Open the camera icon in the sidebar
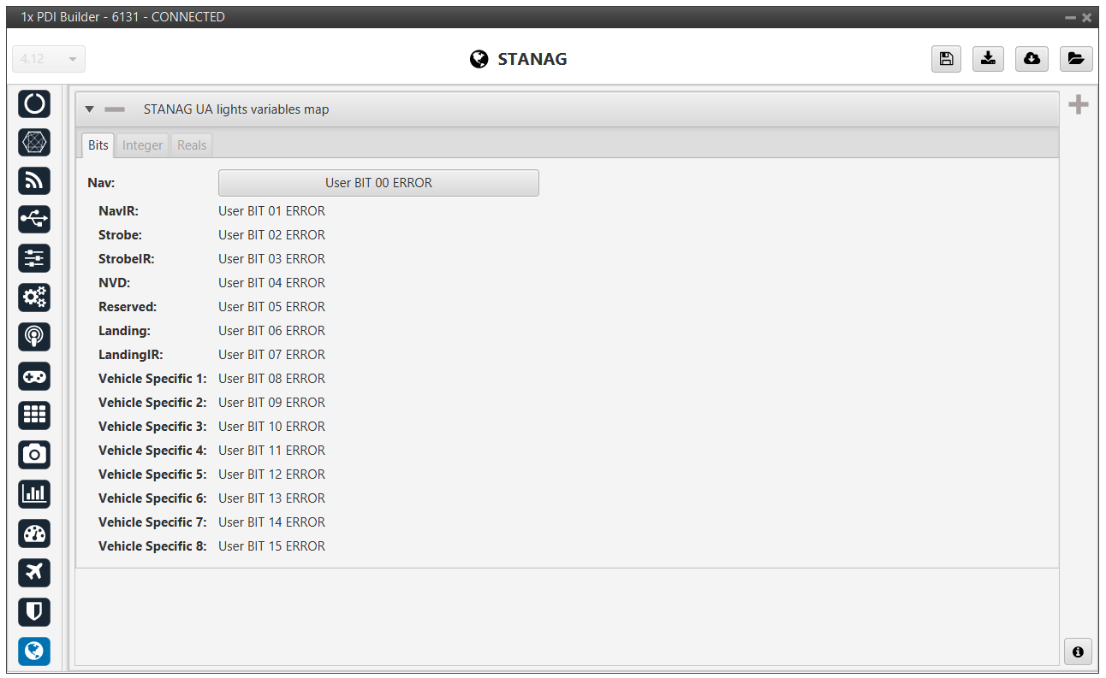This screenshot has height=678, width=1106. pyautogui.click(x=34, y=454)
